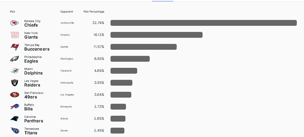Click the Chiefs 32.74% pick bar
Image resolution: width=304 pixels, height=137 pixels.
point(203,23)
